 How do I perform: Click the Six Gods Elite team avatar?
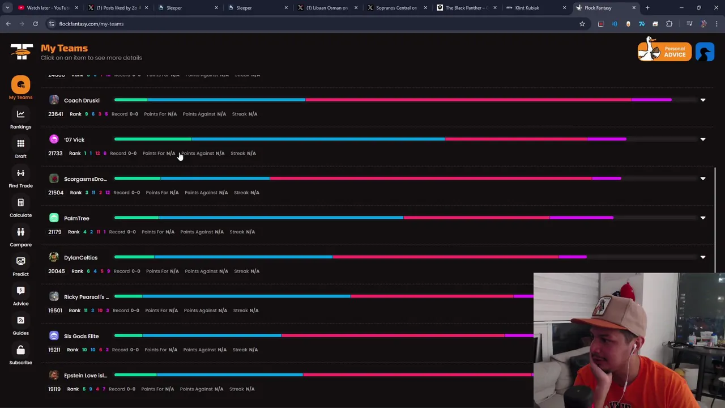(x=54, y=336)
